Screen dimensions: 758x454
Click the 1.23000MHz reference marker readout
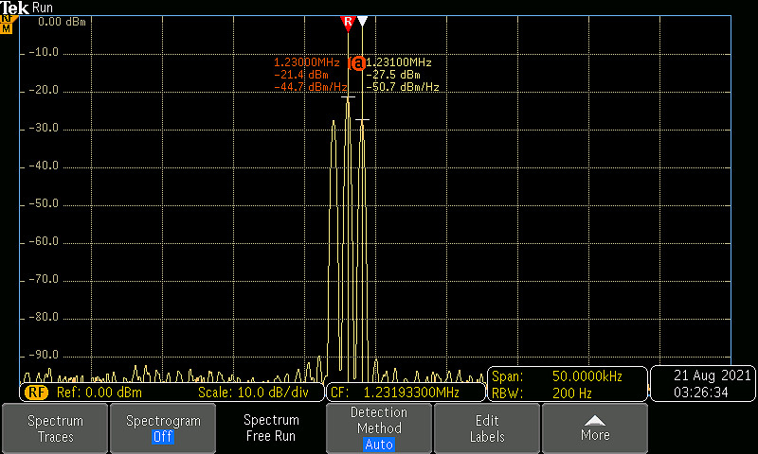306,62
